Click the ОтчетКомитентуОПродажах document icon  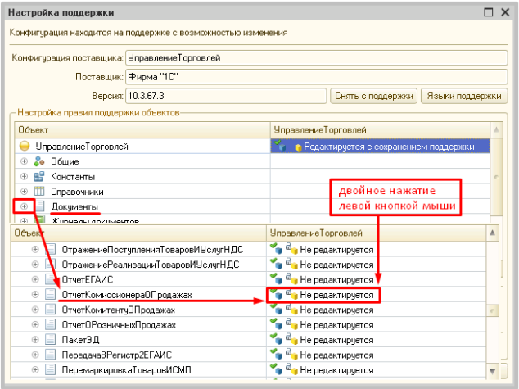click(50, 310)
